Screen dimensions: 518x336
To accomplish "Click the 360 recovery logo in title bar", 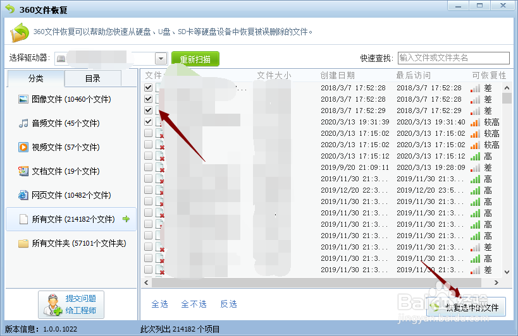I will tap(10, 9).
